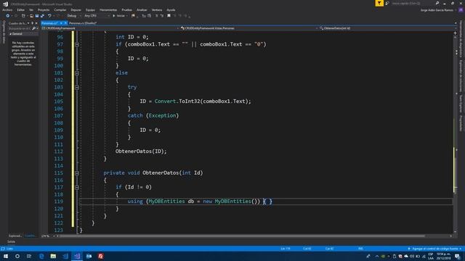Open the Archivo menu

pyautogui.click(x=7, y=9)
